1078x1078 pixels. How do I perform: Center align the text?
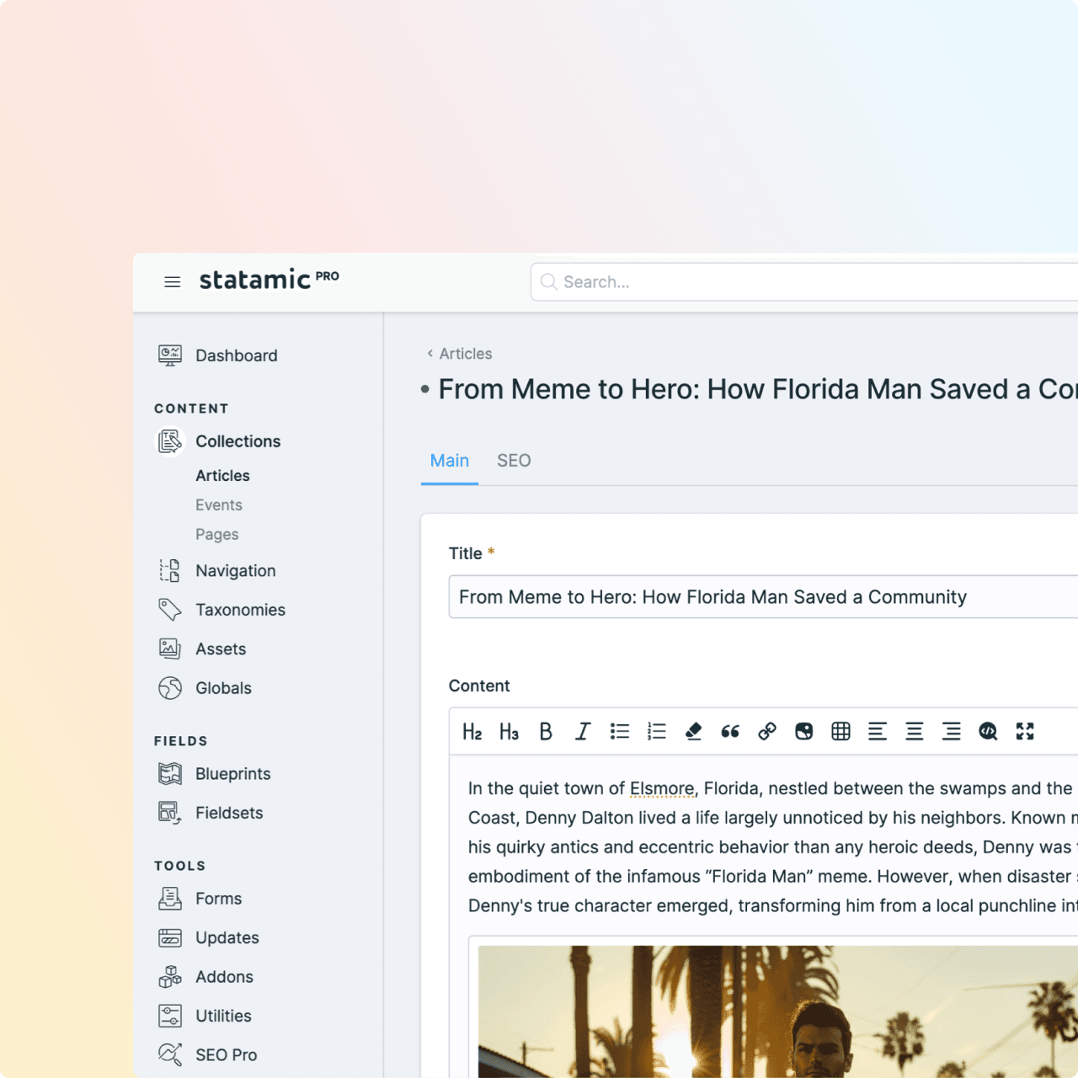click(915, 732)
